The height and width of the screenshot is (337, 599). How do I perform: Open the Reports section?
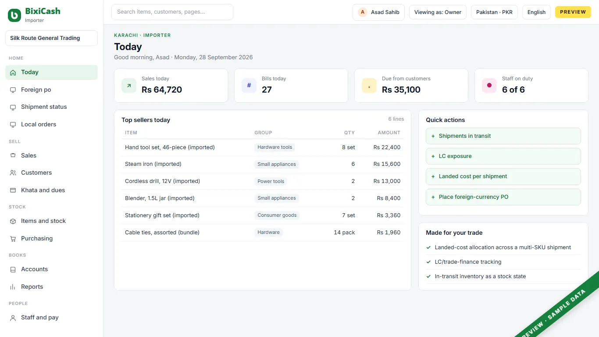coord(51,287)
